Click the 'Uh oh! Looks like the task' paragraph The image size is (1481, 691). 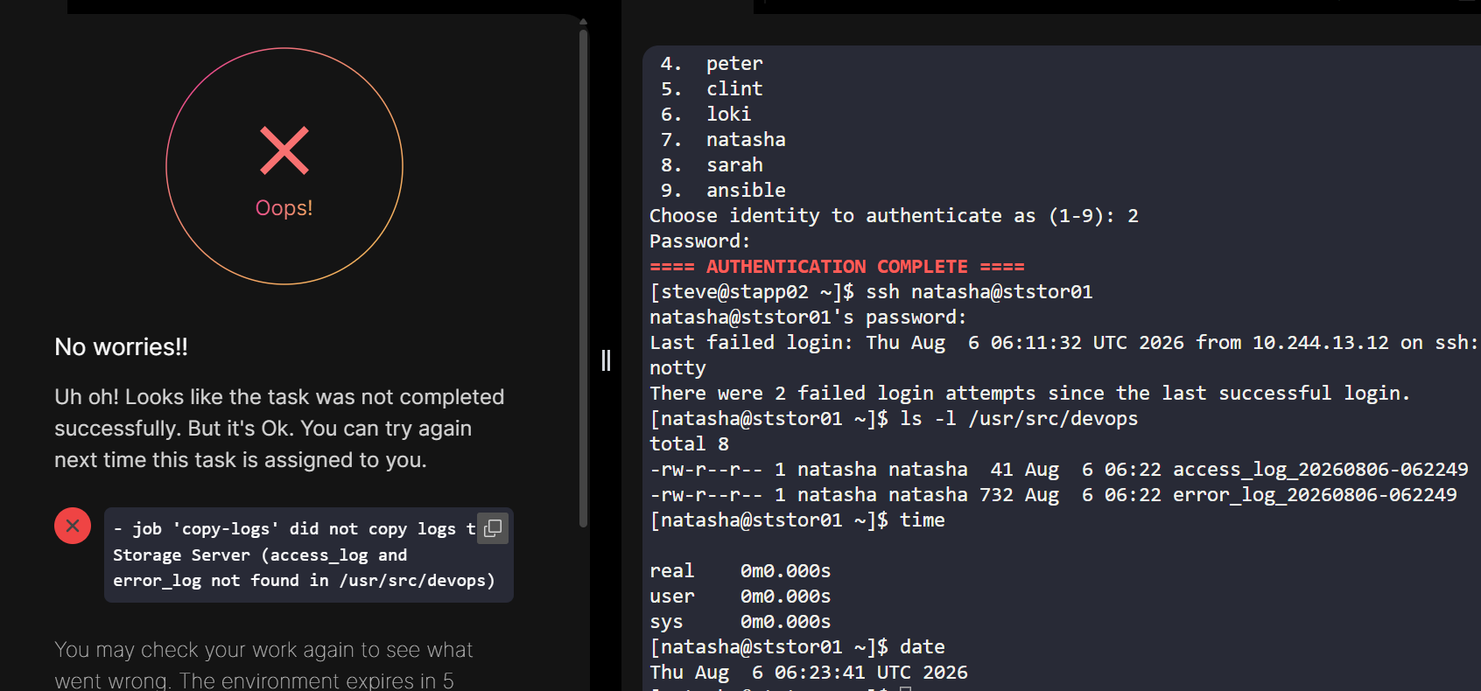coord(279,429)
